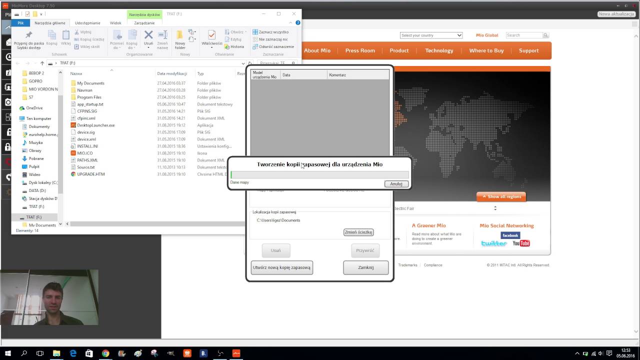Create a folder with Nowy folder icon
This screenshot has height=360, width=640.
coord(179,34)
